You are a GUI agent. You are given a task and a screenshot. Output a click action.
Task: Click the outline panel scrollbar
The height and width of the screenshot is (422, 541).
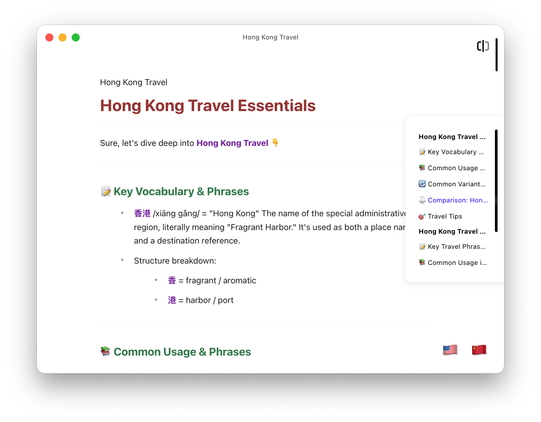[x=496, y=181]
